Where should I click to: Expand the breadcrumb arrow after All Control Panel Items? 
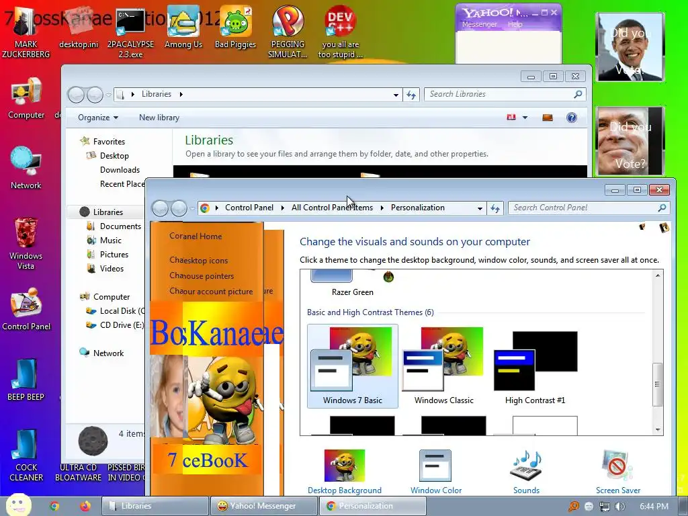[382, 208]
